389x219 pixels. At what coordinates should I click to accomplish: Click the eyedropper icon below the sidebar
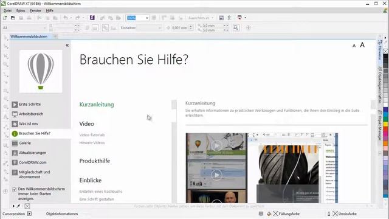(x=18, y=206)
